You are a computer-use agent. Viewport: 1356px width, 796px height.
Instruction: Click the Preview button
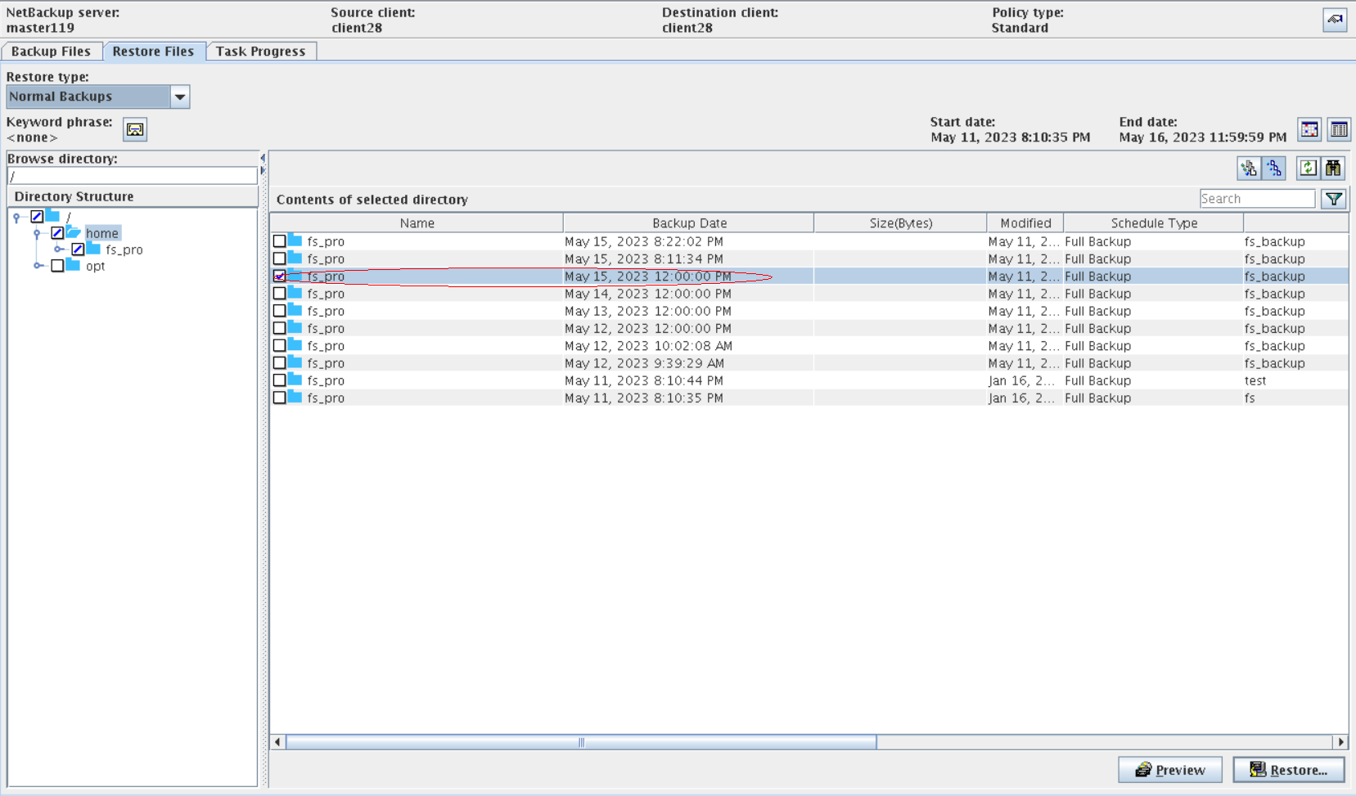[x=1169, y=770]
